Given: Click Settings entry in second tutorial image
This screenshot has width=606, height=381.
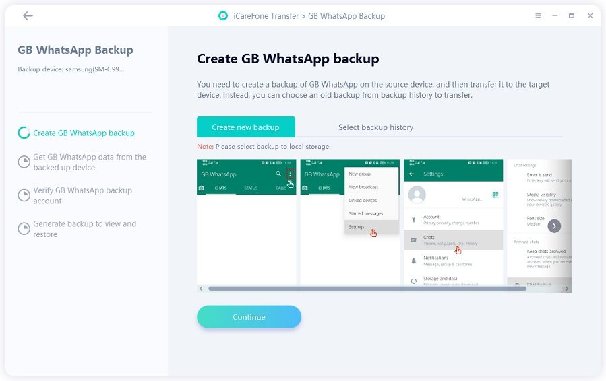Looking at the screenshot, I should pyautogui.click(x=371, y=227).
